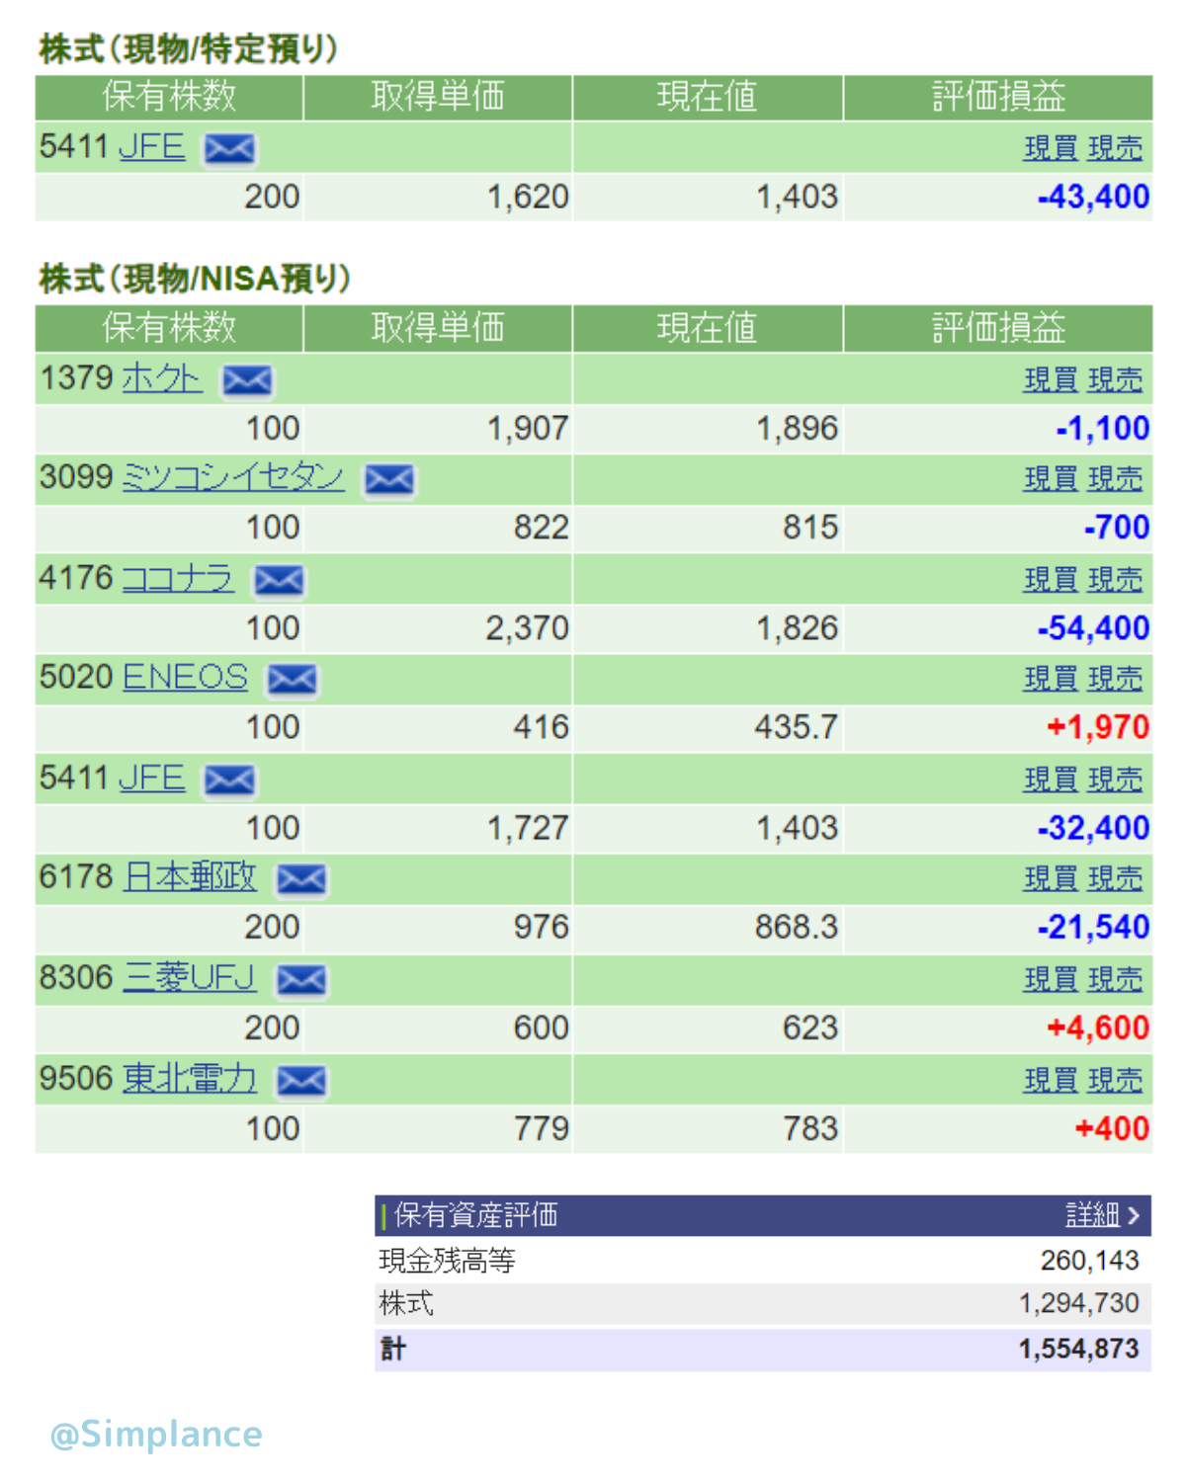Click 現売 for ミツコシイセタン

1115,479
